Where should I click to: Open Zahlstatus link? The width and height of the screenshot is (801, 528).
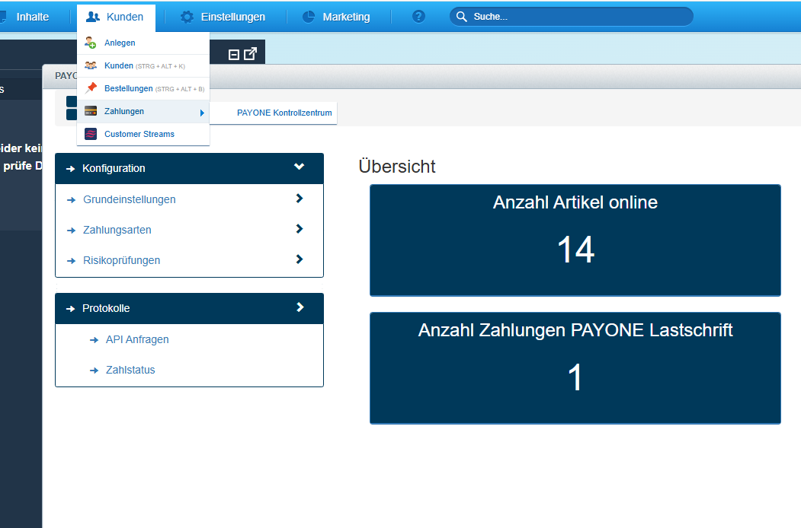[x=130, y=370]
